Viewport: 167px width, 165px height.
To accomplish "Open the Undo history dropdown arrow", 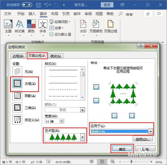I will click(51, 5).
